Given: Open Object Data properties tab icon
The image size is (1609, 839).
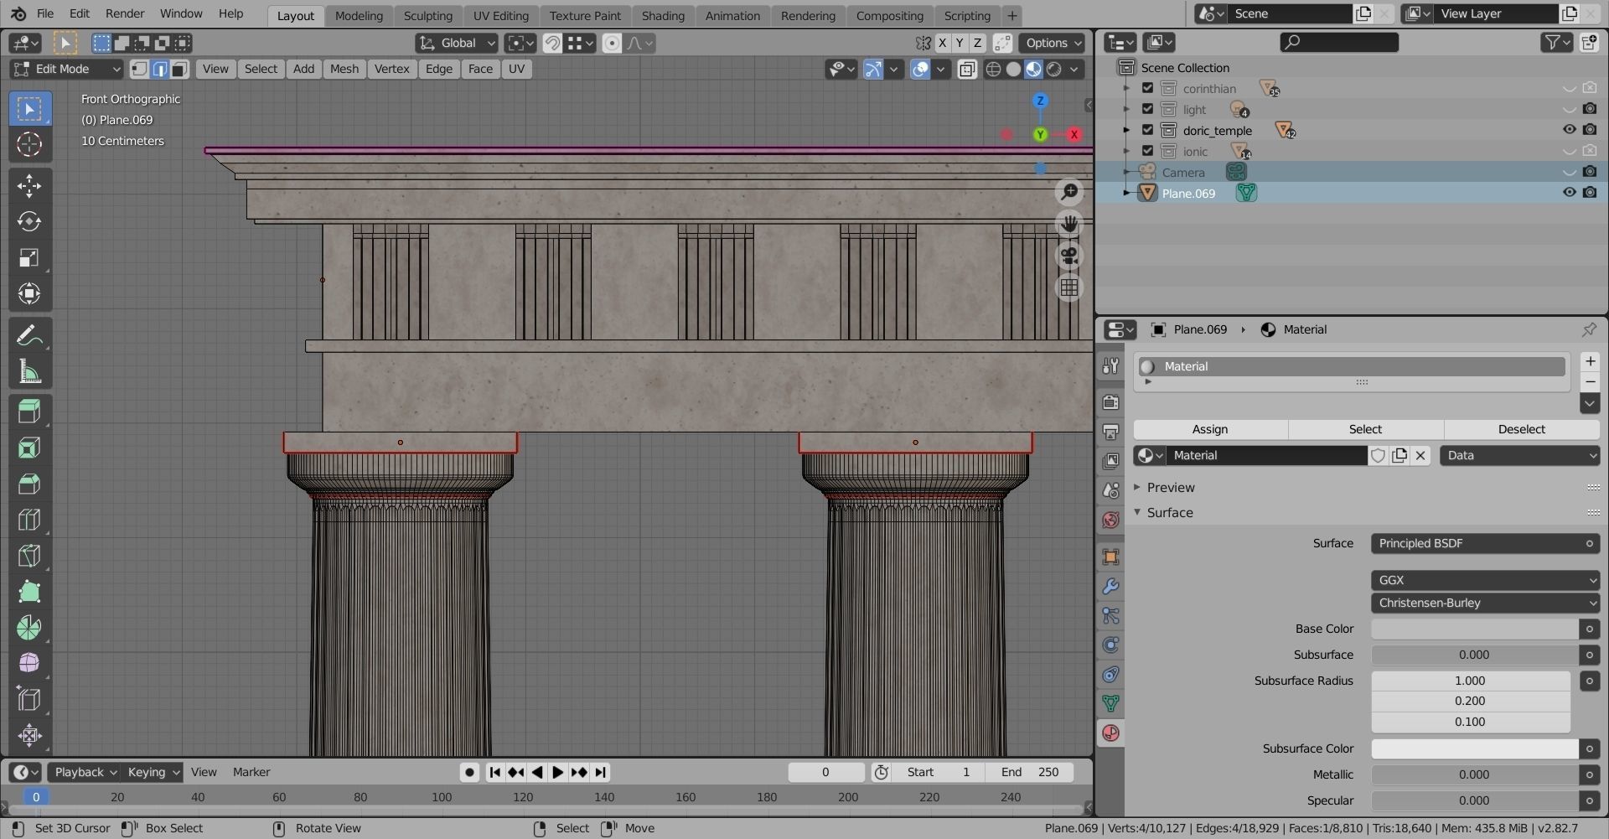Looking at the screenshot, I should click(1110, 703).
